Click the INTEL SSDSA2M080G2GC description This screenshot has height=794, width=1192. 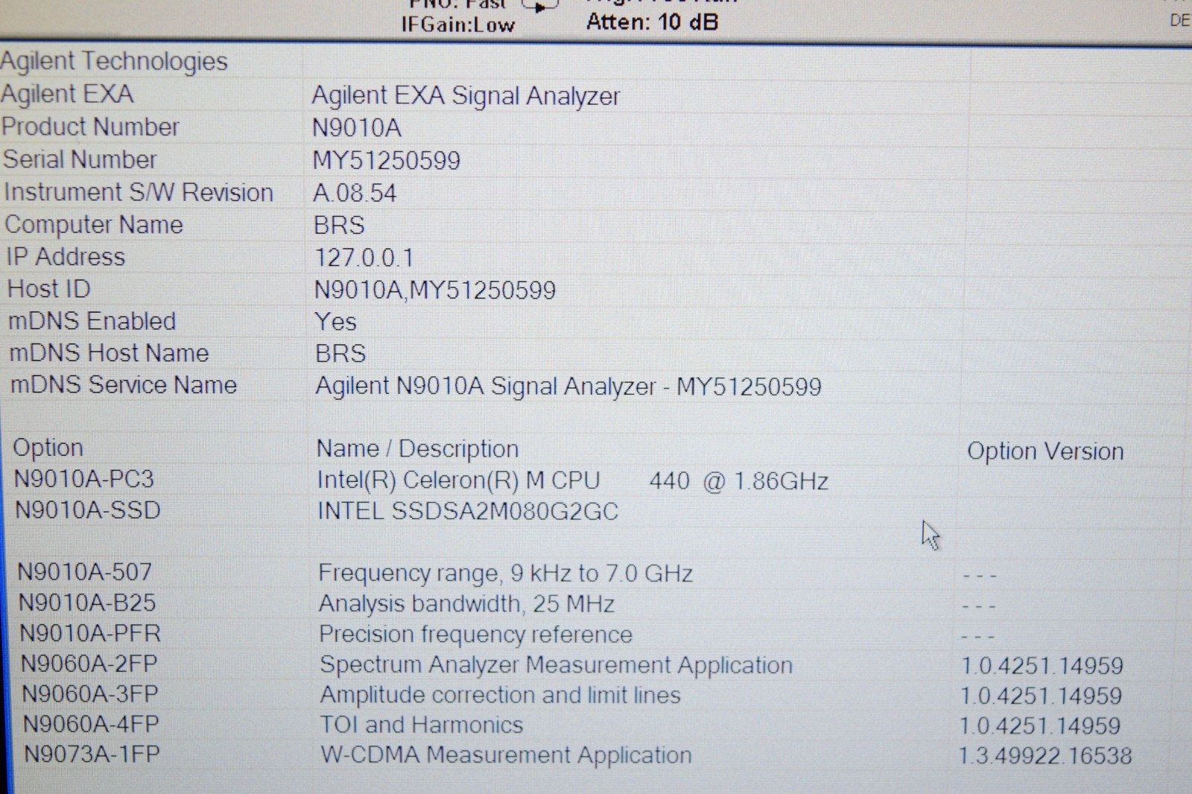[x=468, y=512]
